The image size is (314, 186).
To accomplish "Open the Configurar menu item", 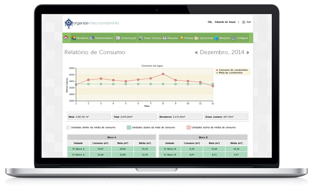I will pyautogui.click(x=240, y=38).
